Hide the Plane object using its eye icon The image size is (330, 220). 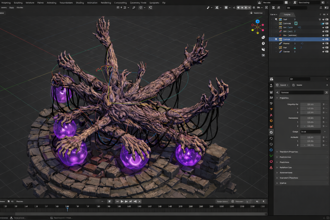pos(323,44)
